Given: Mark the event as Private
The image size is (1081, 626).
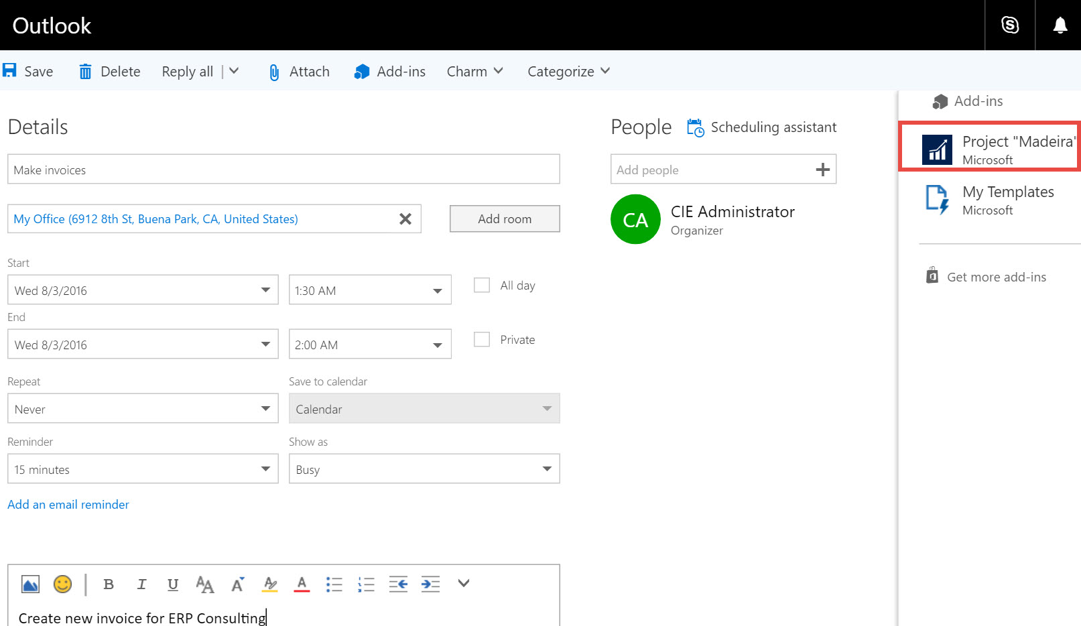Looking at the screenshot, I should pos(481,340).
